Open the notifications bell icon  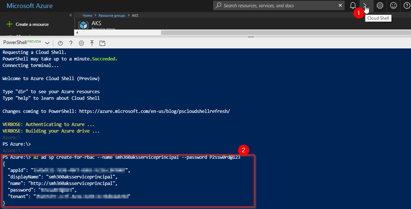point(353,5)
